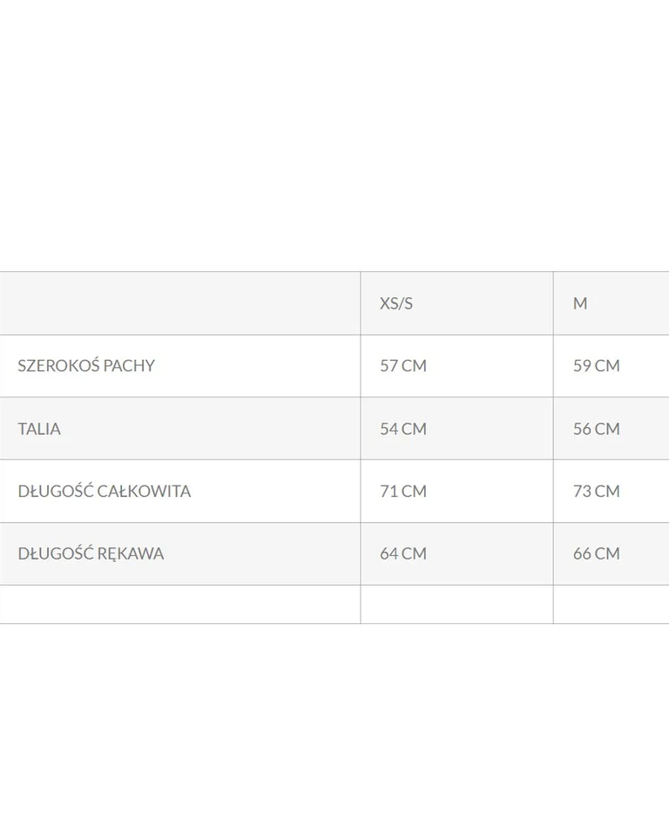Click the SZEROKOŚ PACHY row label
This screenshot has width=669, height=828.
pyautogui.click(x=86, y=366)
